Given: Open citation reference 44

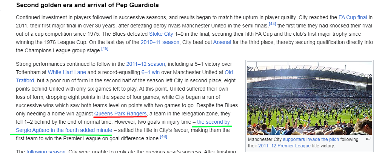Looking at the screenshot, I should pyautogui.click(x=272, y=24).
